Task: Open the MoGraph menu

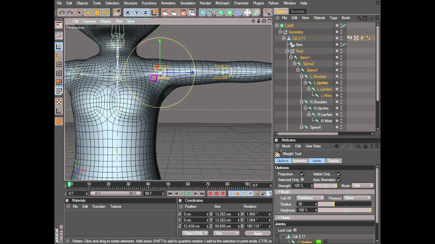Action: (222, 3)
